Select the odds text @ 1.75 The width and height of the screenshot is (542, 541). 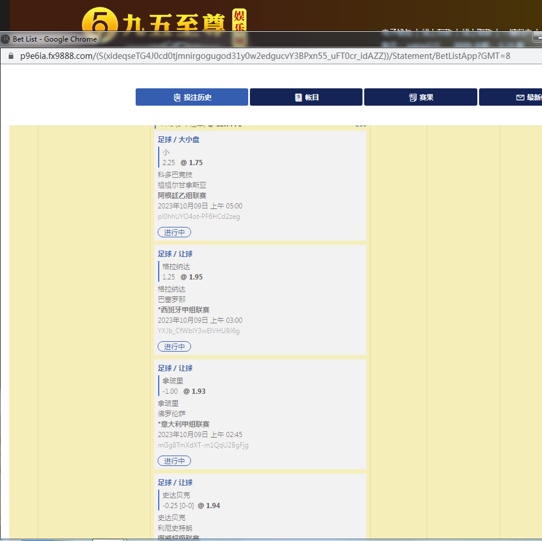pyautogui.click(x=192, y=163)
